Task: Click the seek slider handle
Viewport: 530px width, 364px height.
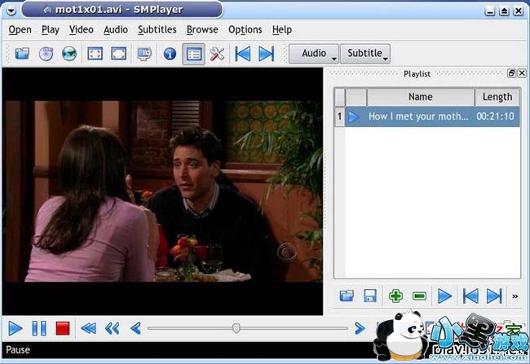Action: point(236,328)
